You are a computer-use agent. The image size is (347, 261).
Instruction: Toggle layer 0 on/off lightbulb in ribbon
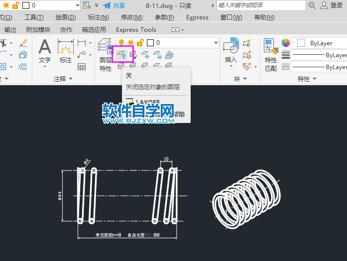click(121, 42)
